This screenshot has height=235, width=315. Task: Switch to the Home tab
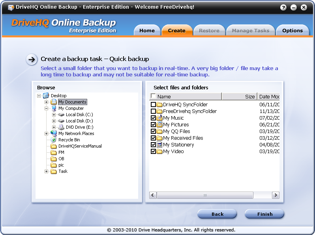click(147, 31)
